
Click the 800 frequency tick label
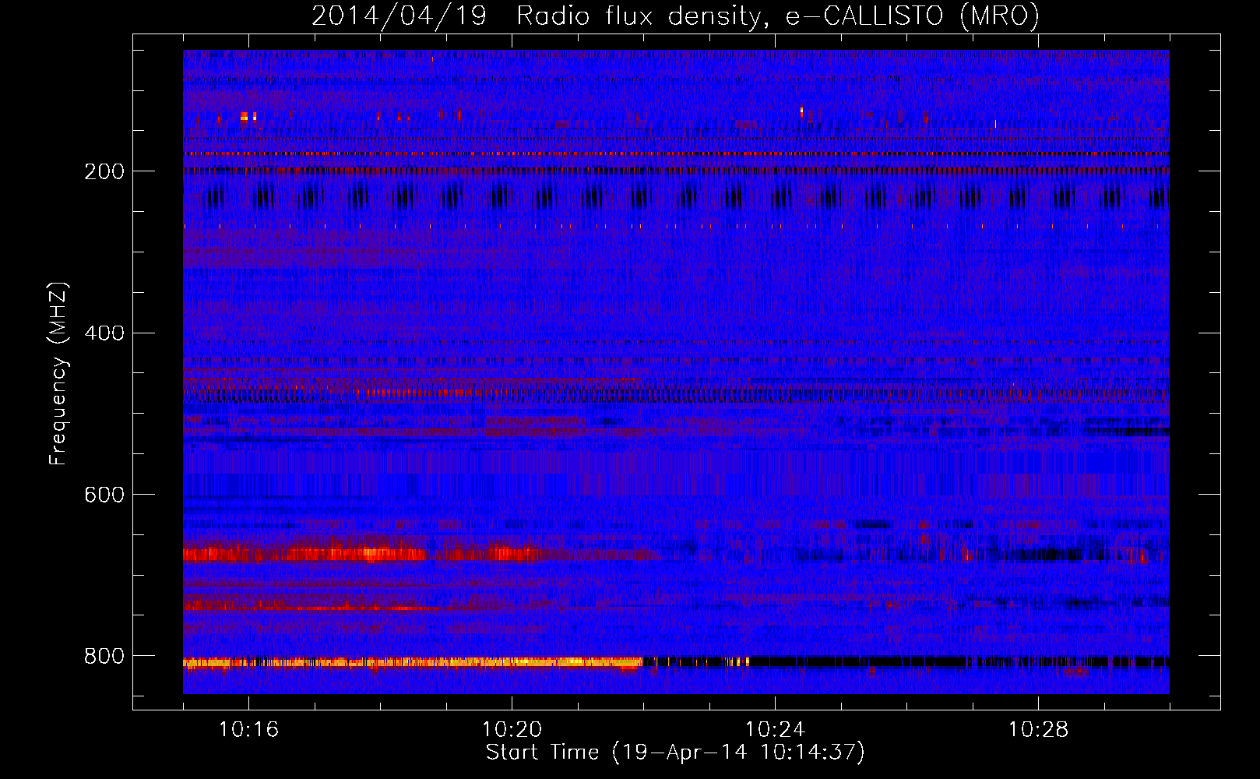[104, 656]
